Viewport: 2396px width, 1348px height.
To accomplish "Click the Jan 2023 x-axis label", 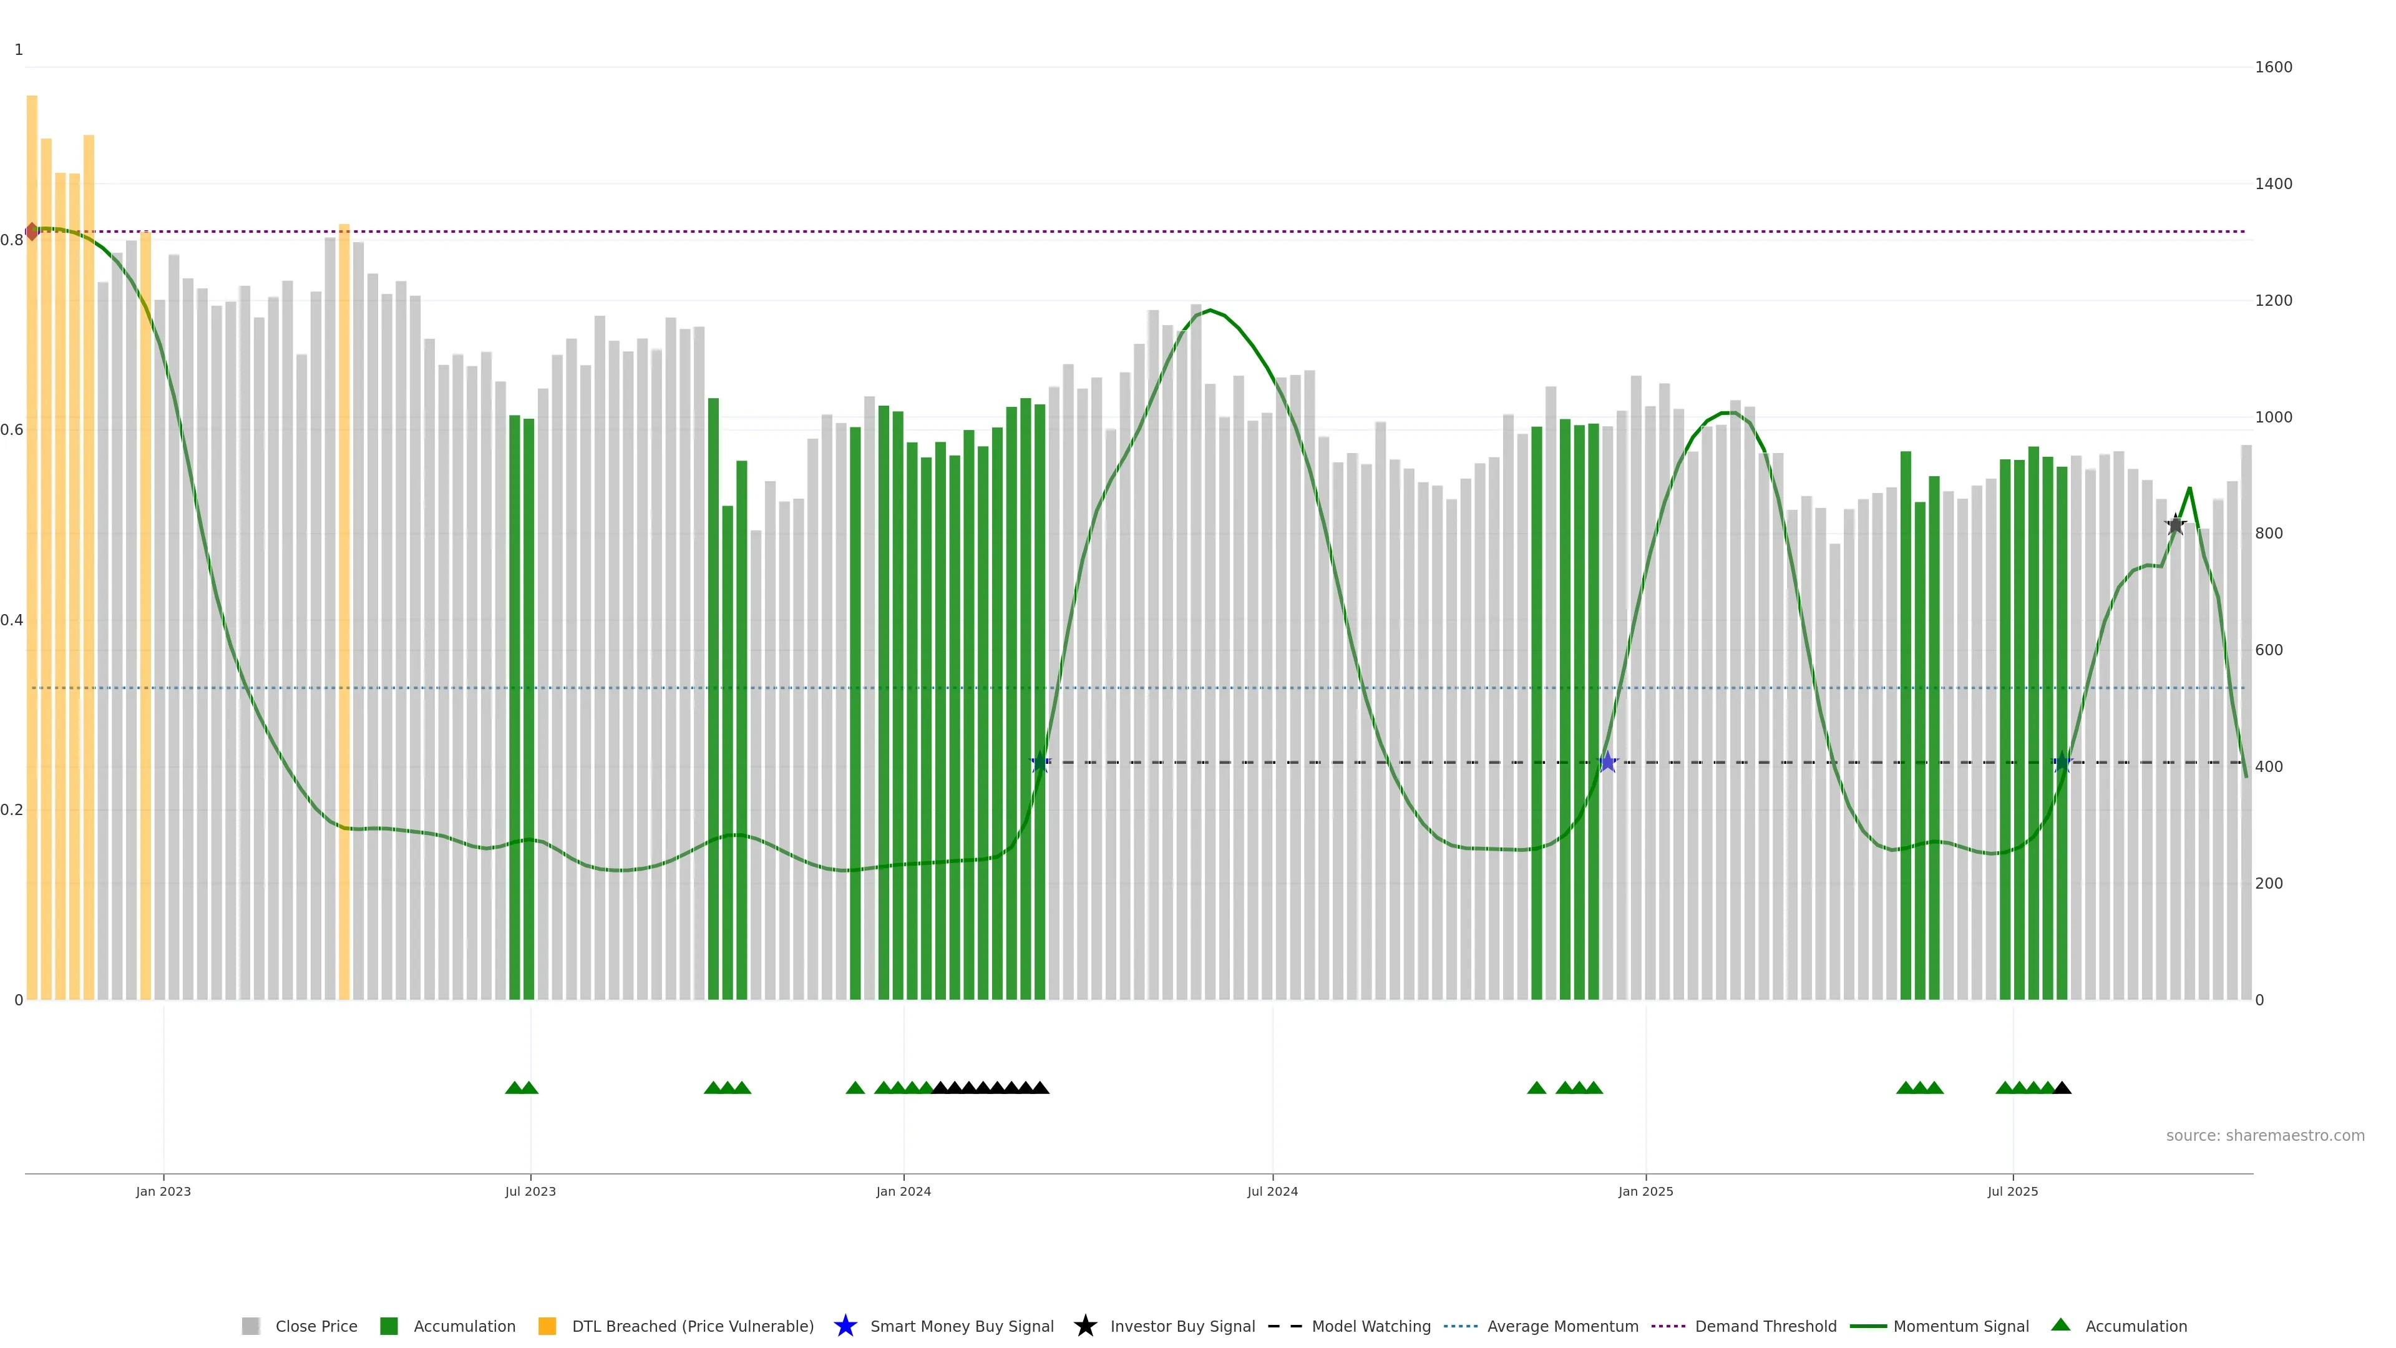I will [163, 1192].
